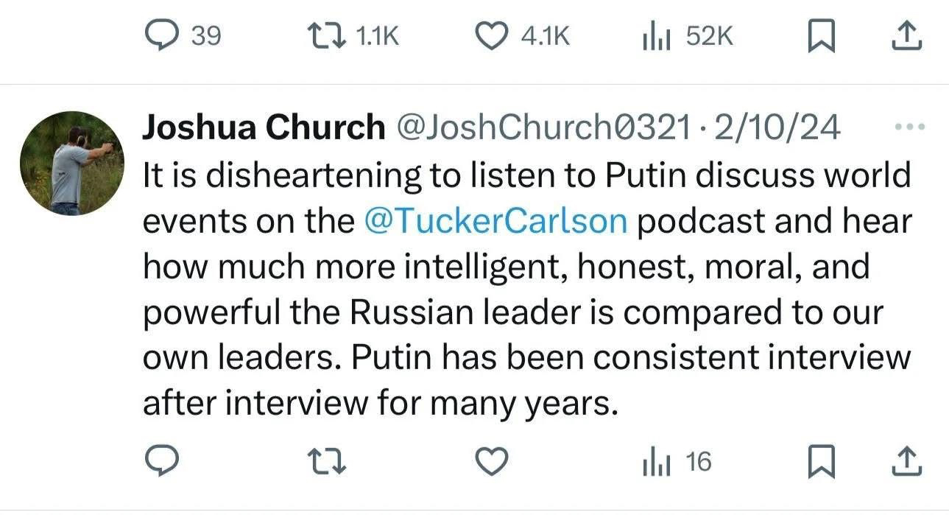Share the top post with 52K views
This screenshot has height=515, width=949.
coord(906,37)
